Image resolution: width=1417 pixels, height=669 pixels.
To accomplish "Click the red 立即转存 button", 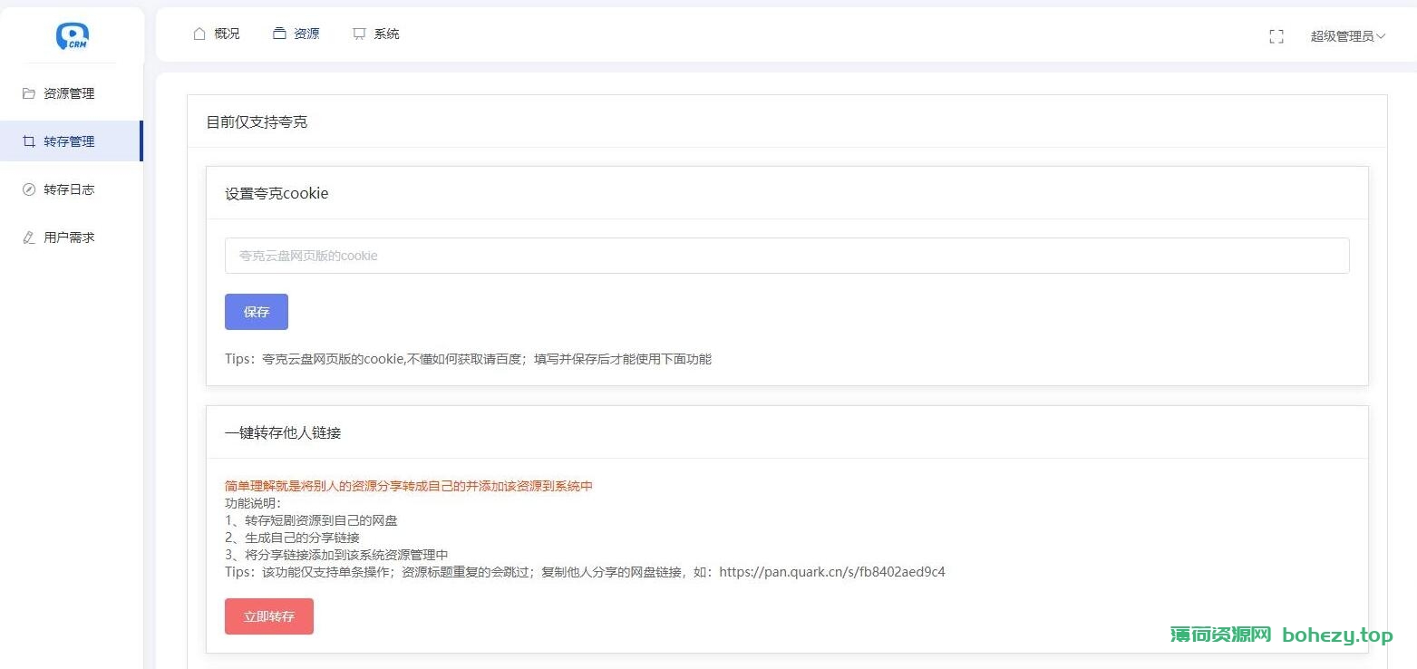I will pyautogui.click(x=269, y=616).
